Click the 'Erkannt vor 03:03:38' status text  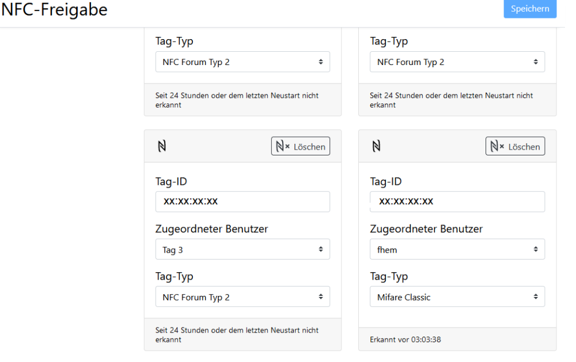[406, 340]
